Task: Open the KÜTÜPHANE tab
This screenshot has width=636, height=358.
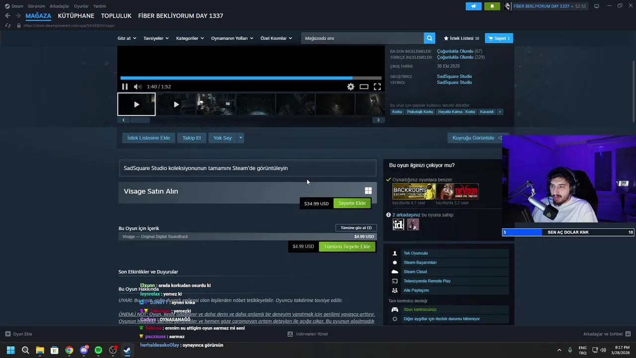Action: tap(76, 16)
